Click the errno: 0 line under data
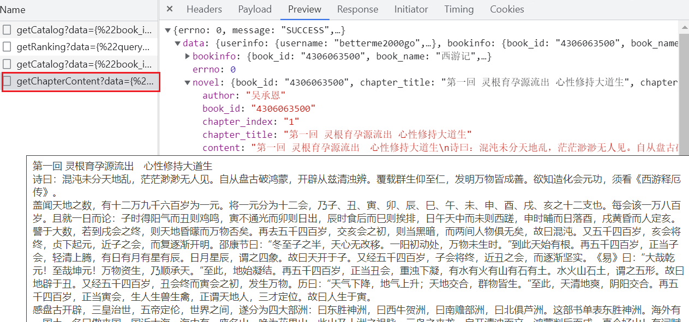The image size is (689, 322). coord(214,69)
